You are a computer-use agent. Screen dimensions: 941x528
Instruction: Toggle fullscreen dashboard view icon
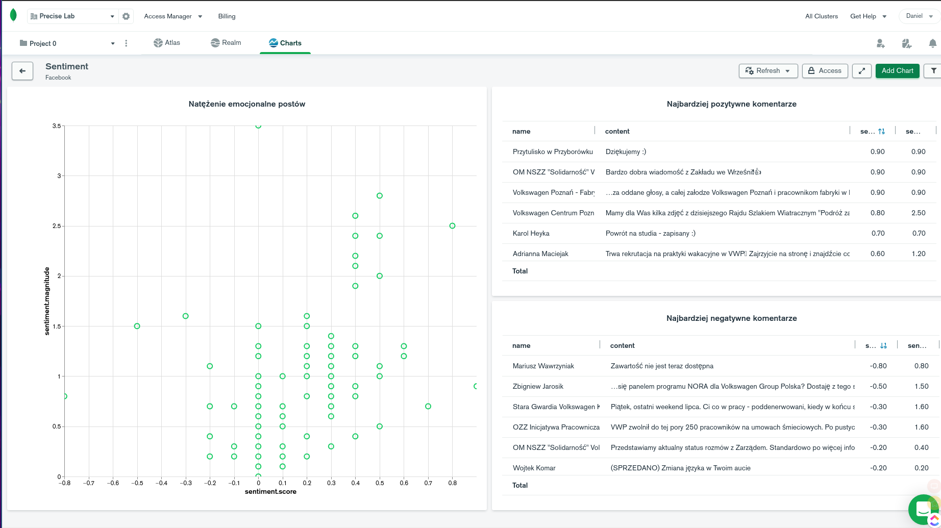pyautogui.click(x=862, y=71)
